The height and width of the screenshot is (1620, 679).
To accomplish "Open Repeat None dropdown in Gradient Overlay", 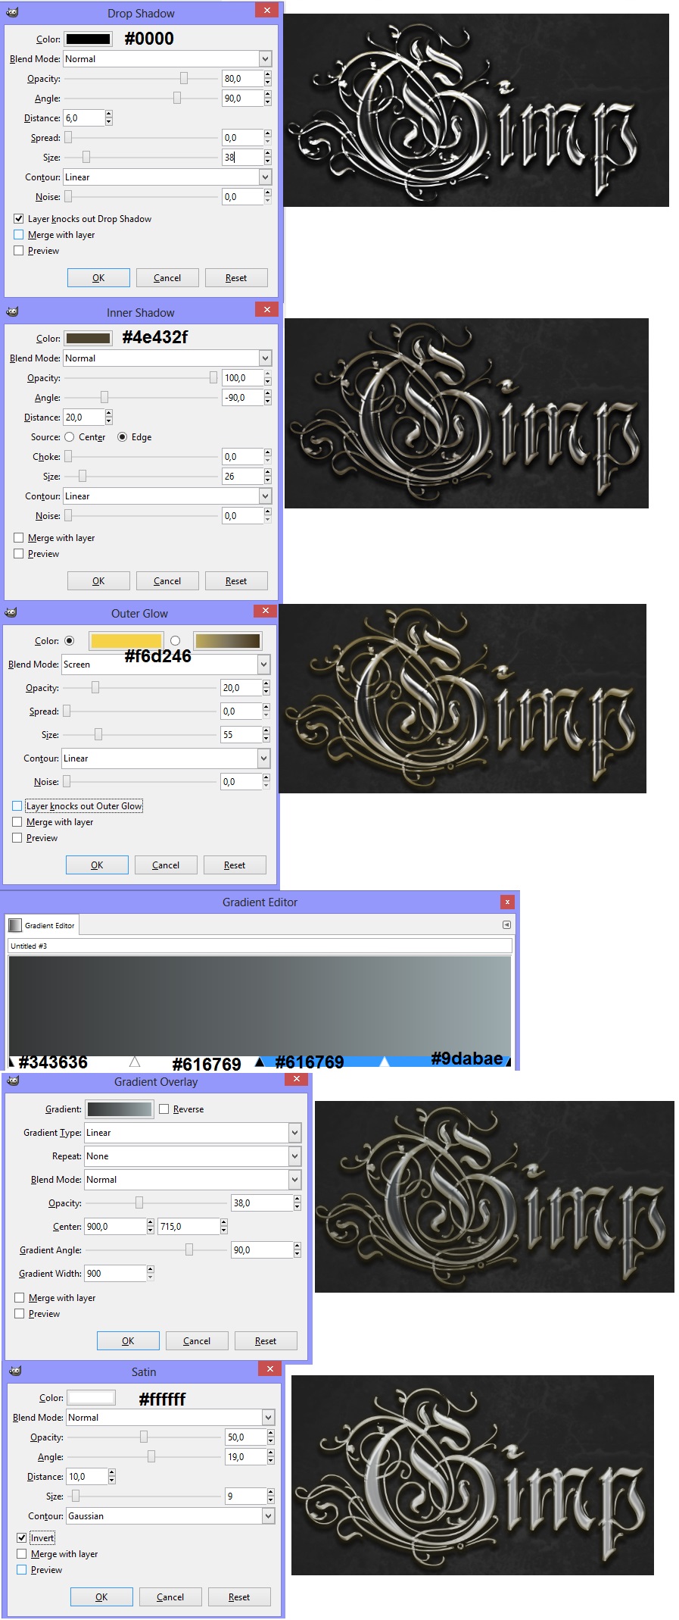I will click(193, 1156).
